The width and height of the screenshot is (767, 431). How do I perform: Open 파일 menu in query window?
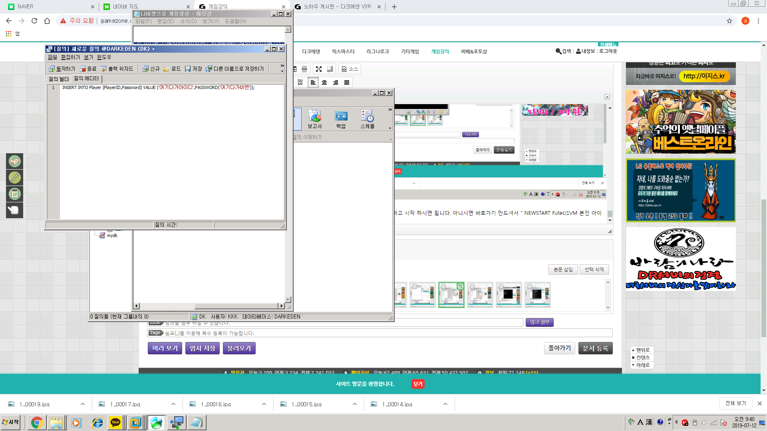[52, 57]
